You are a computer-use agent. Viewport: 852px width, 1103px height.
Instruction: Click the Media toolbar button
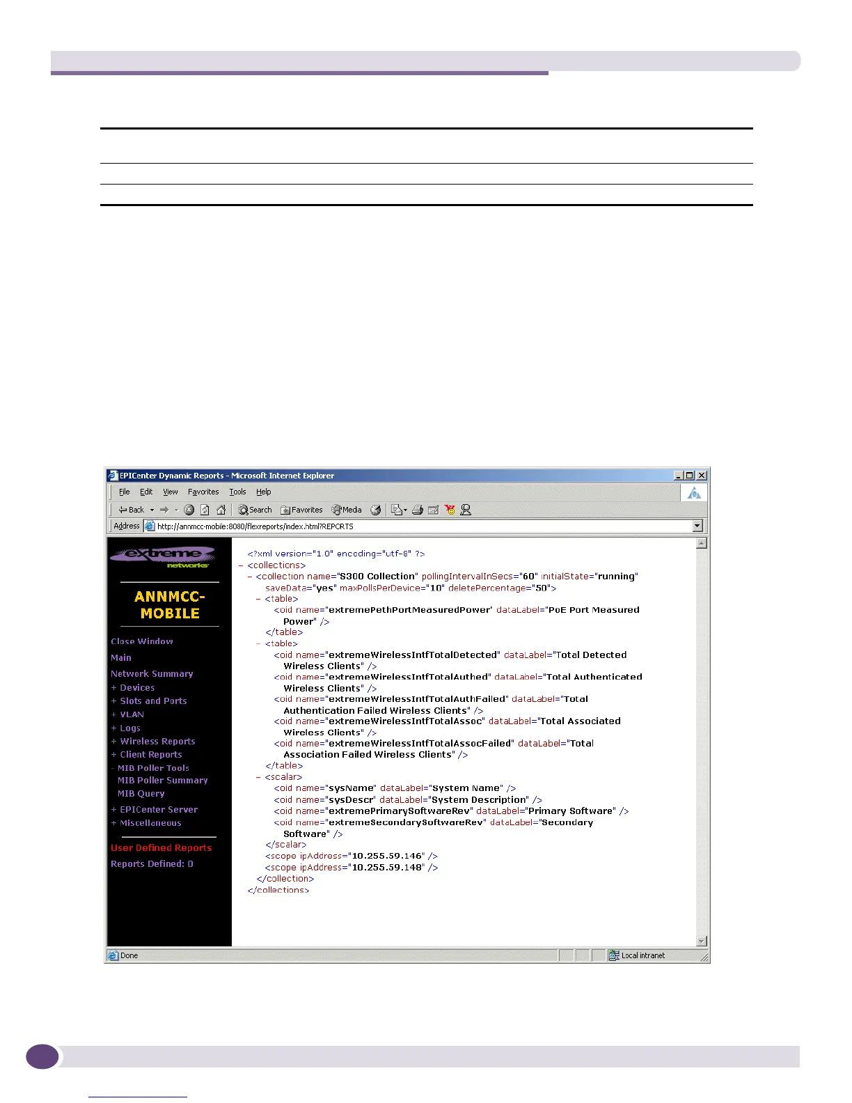(347, 510)
